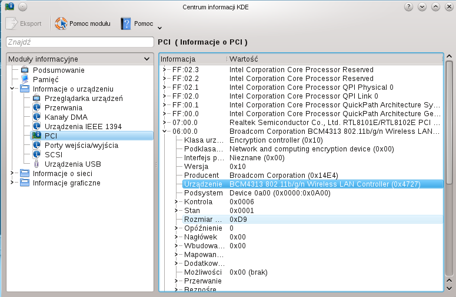Select the Przerwania tree item
The height and width of the screenshot is (297, 456).
(64, 108)
